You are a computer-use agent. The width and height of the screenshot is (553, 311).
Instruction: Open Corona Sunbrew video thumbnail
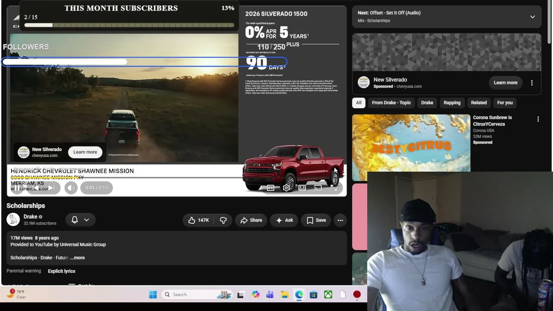411,143
